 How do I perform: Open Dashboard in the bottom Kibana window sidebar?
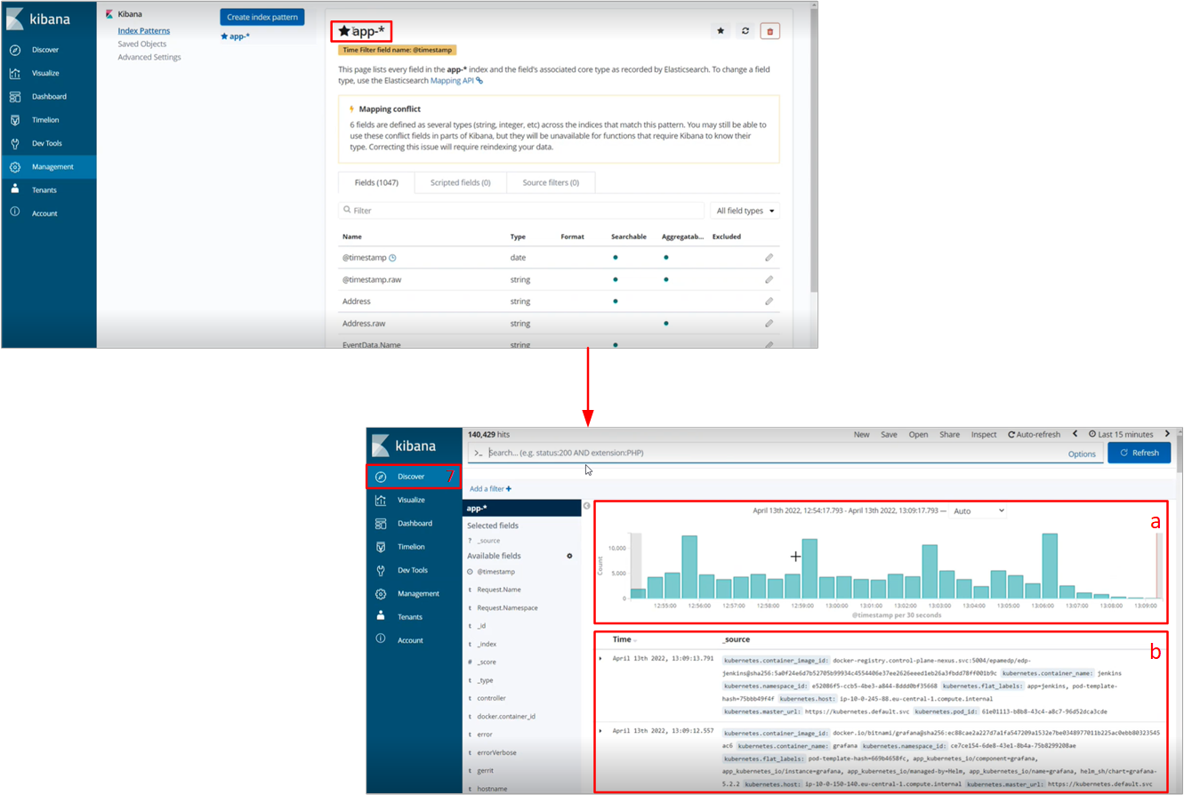click(414, 523)
